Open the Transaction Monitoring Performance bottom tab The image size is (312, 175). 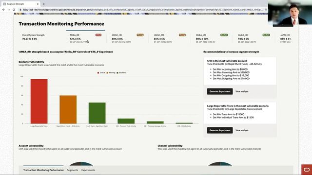coord(43,170)
